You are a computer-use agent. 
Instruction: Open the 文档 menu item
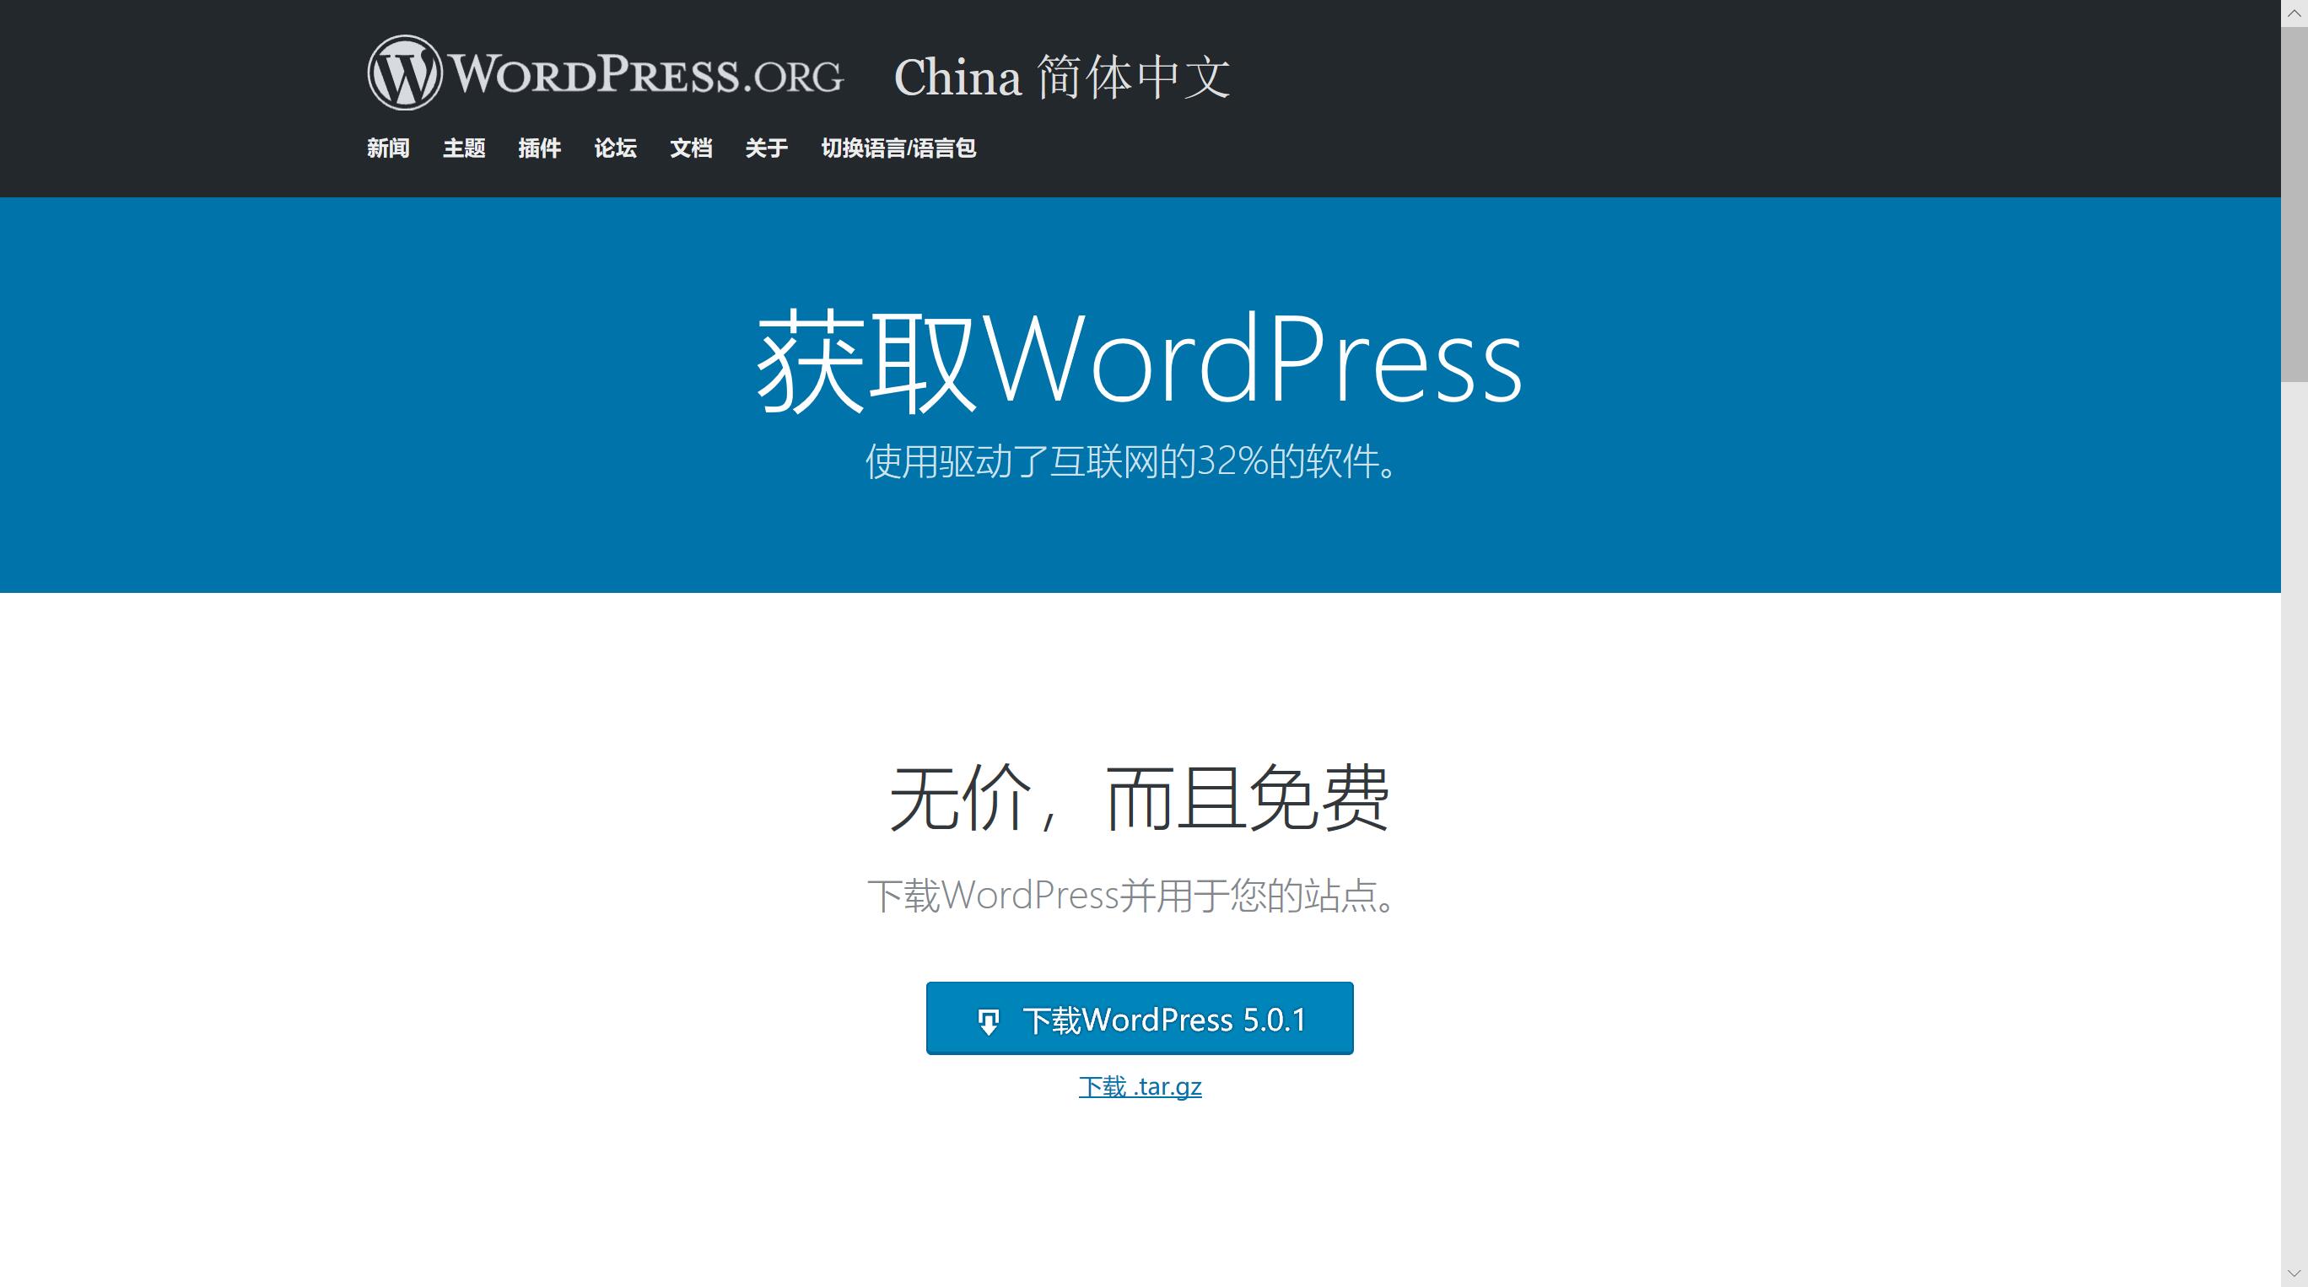coord(691,148)
